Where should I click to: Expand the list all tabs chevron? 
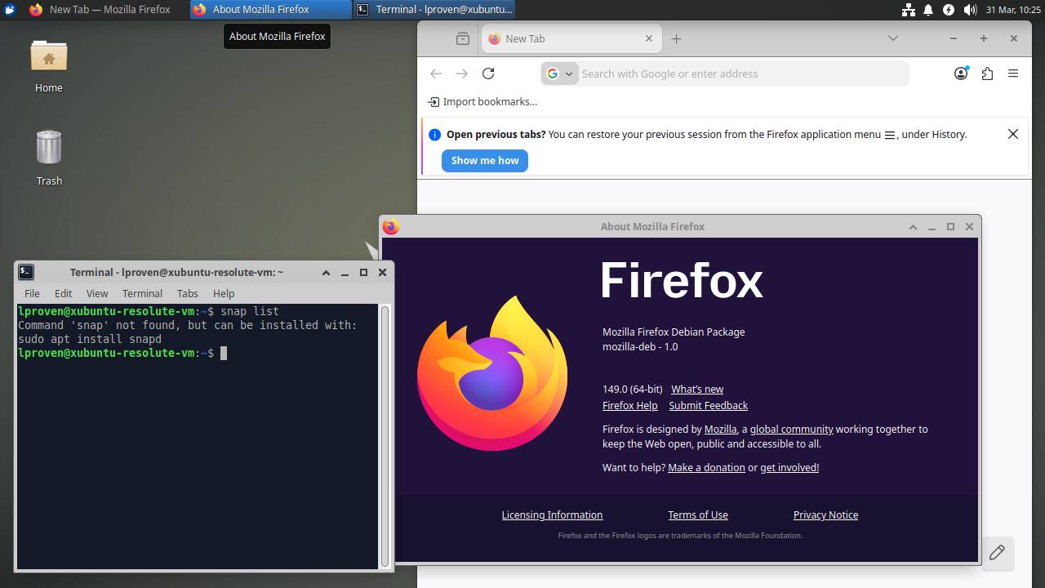click(892, 38)
